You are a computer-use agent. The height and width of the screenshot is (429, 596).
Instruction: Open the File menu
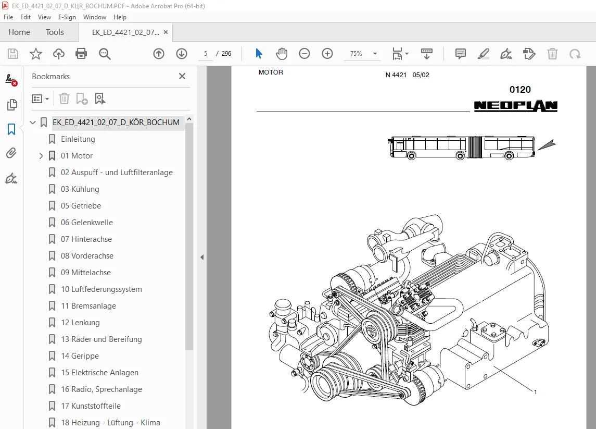click(8, 17)
